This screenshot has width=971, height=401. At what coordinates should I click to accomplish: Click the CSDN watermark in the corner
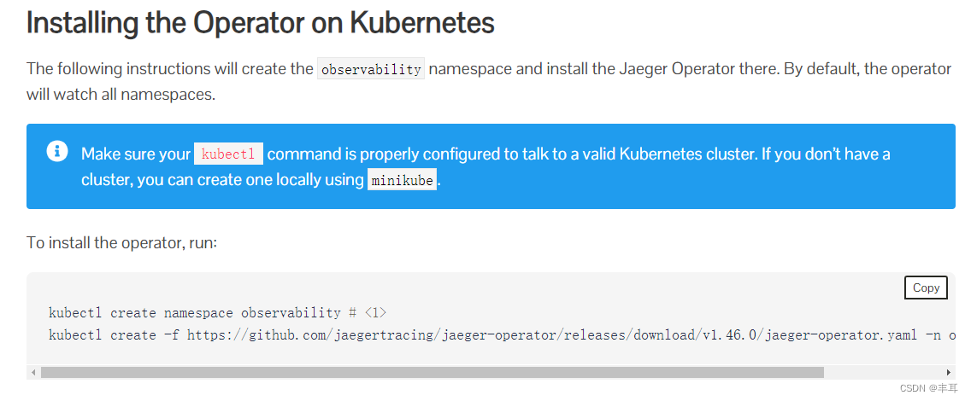tap(928, 388)
